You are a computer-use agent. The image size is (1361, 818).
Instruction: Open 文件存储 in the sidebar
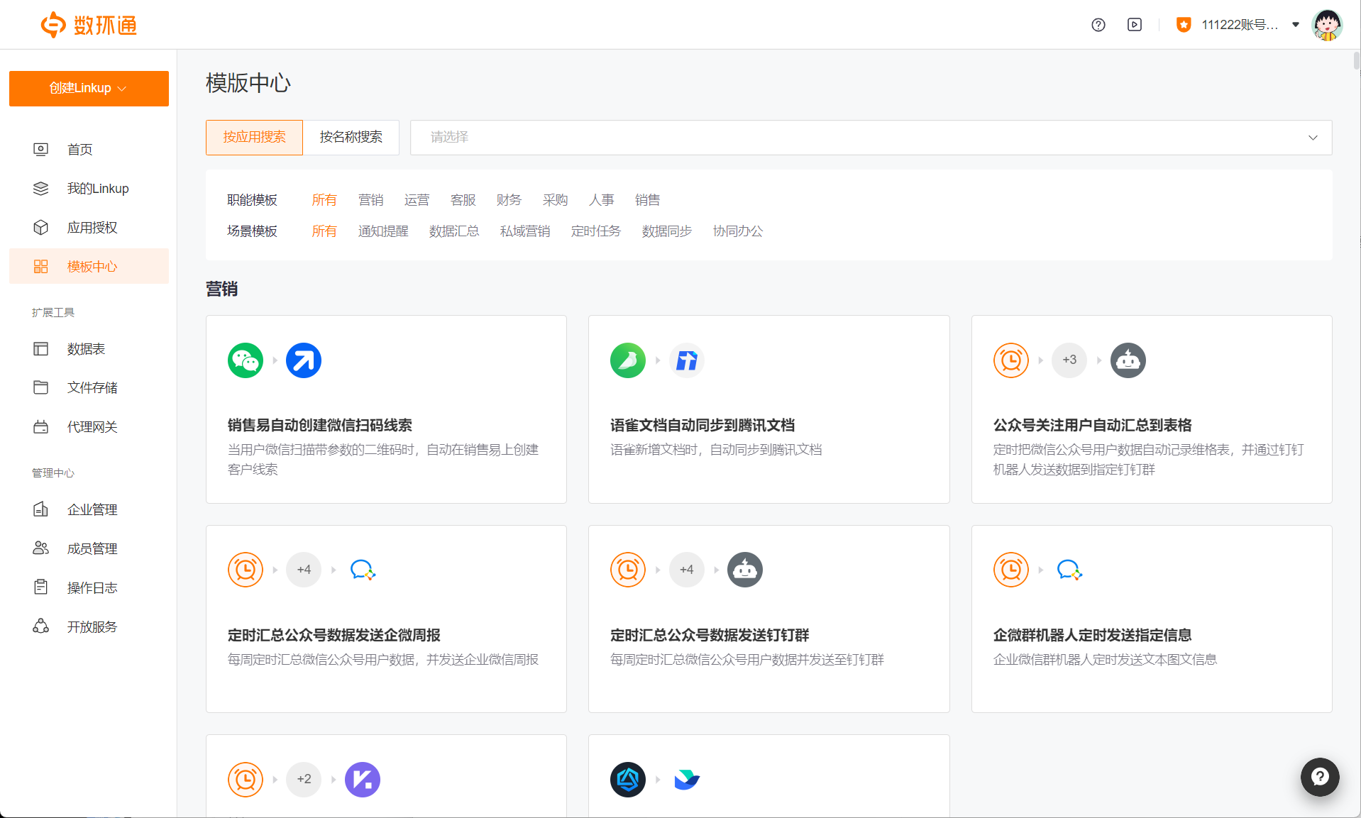tap(89, 388)
